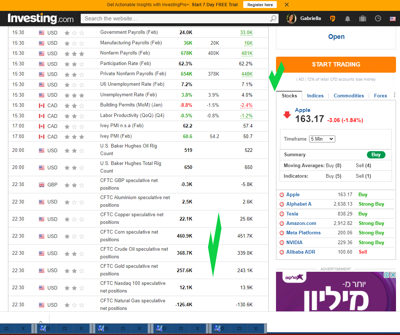Click the clock icon next to Meta Platforms
The image size is (400, 335).
tap(281, 233)
